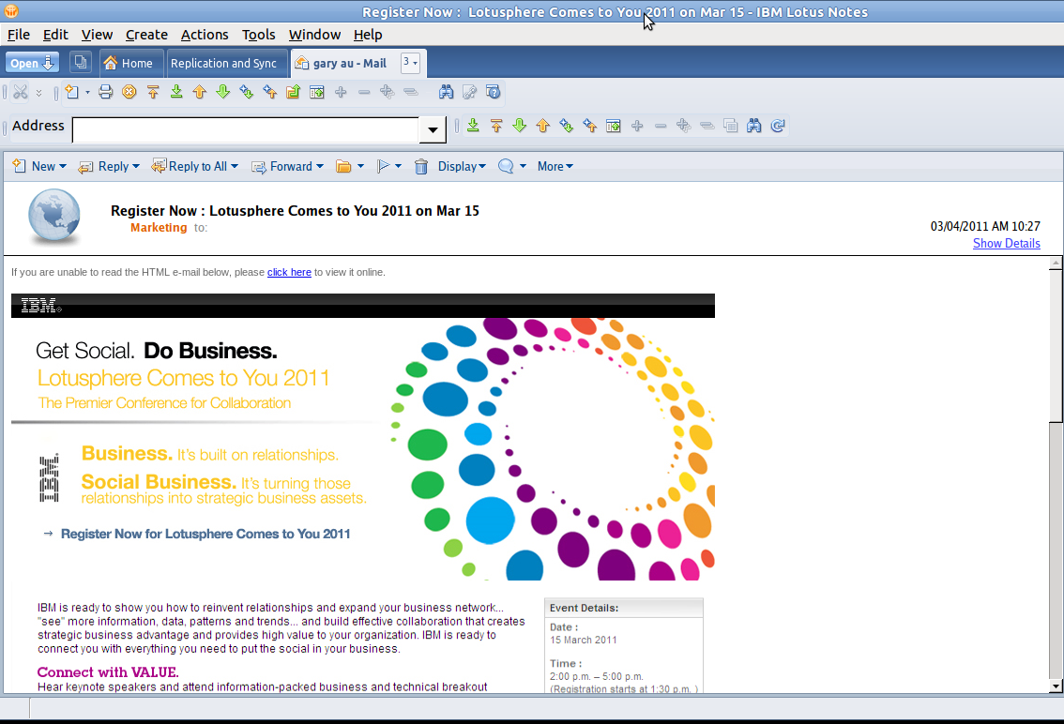Open the chat bubble dropdown
The width and height of the screenshot is (1064, 724).
point(523,166)
